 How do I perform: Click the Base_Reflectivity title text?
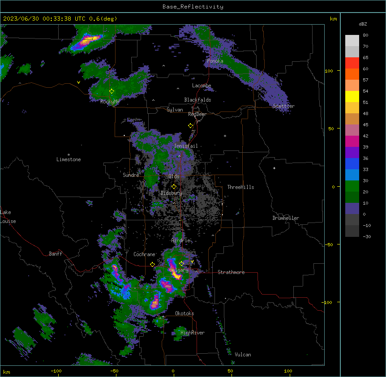point(193,7)
